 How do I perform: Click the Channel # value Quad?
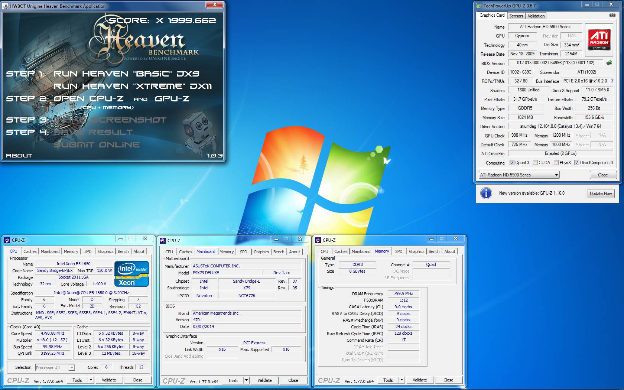pyautogui.click(x=431, y=264)
